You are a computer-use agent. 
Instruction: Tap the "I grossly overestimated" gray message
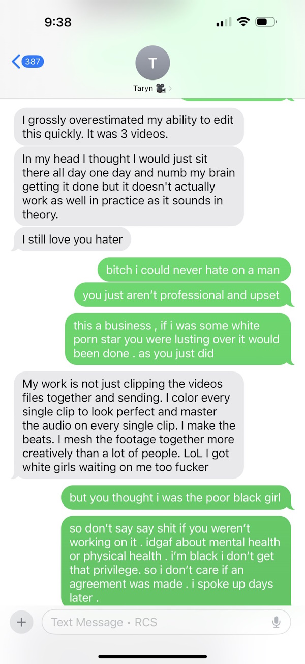pos(128,127)
